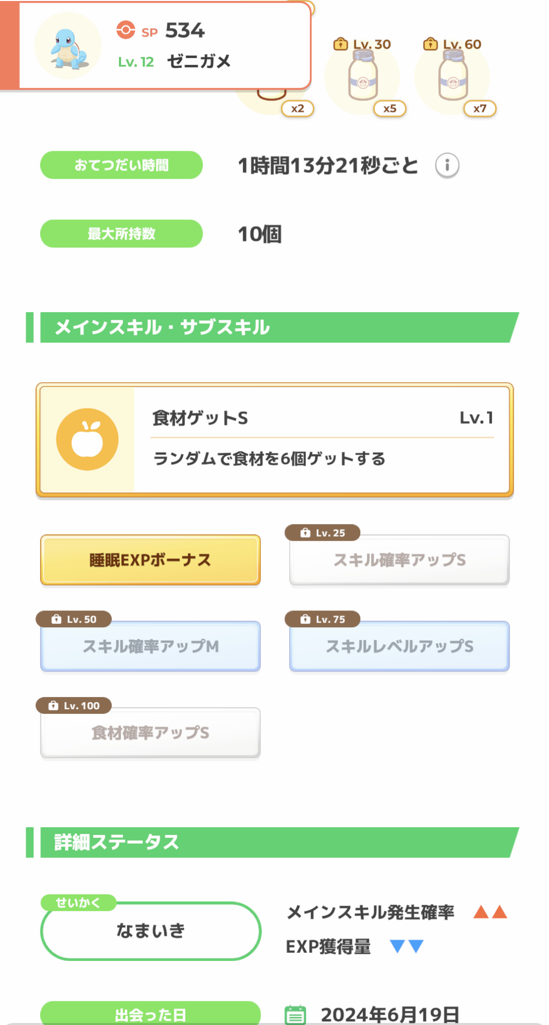
Task: Open the locked スキル確率アップM sub skill
Action: click(150, 646)
